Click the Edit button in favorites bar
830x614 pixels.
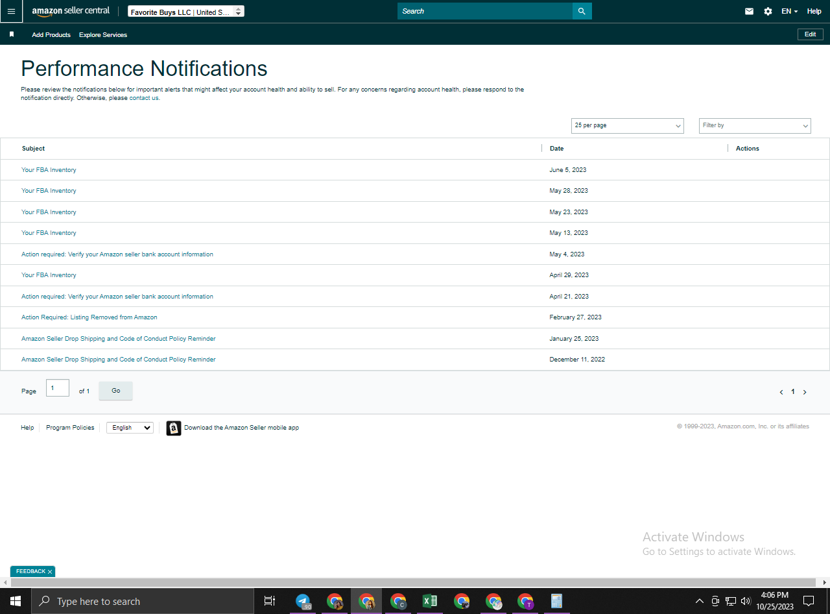tap(811, 34)
